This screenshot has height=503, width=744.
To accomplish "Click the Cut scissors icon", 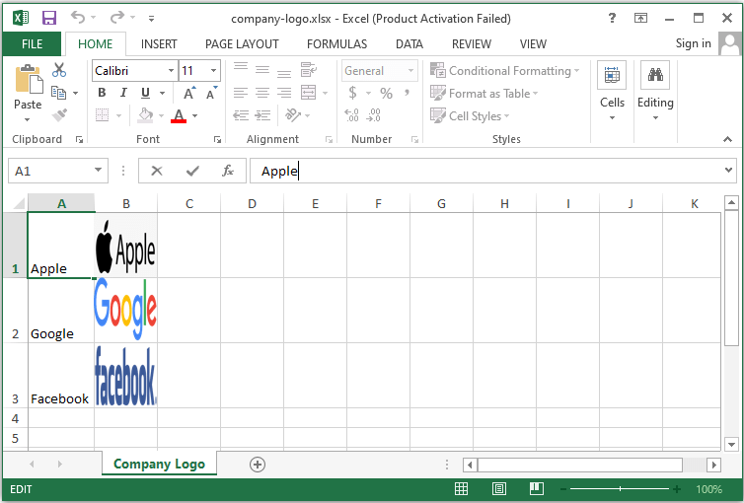I will click(x=59, y=70).
